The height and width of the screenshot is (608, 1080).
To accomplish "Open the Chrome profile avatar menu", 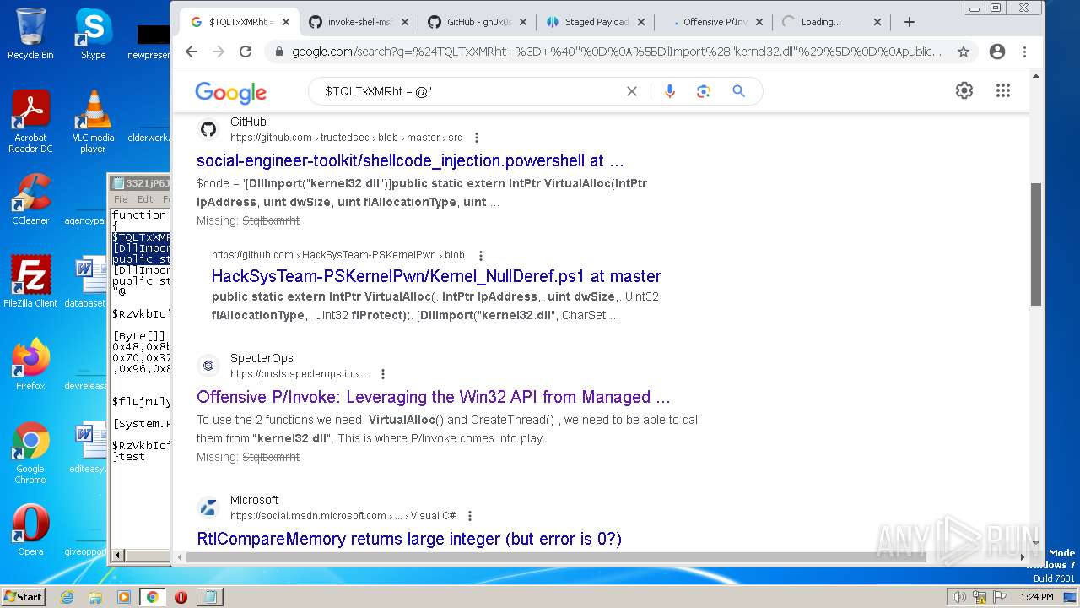I will 997,52.
